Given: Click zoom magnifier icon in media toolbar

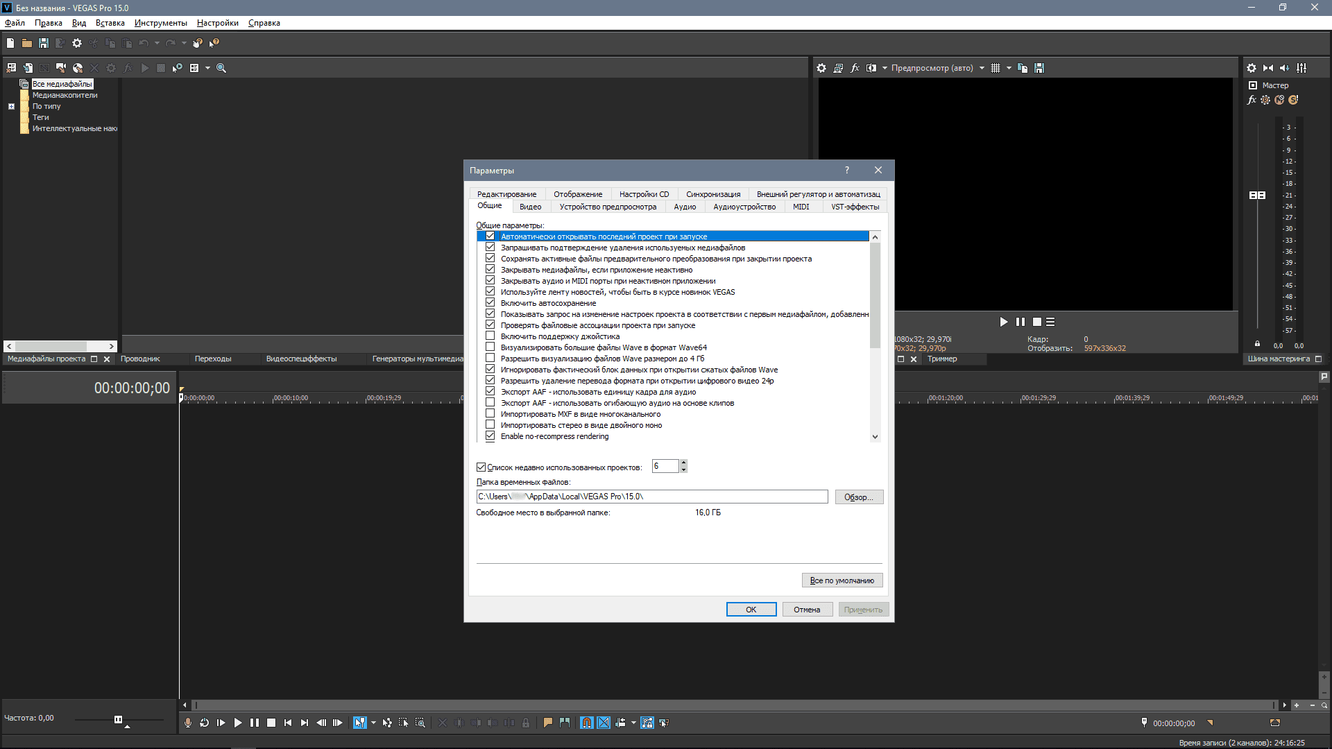Looking at the screenshot, I should coord(221,68).
